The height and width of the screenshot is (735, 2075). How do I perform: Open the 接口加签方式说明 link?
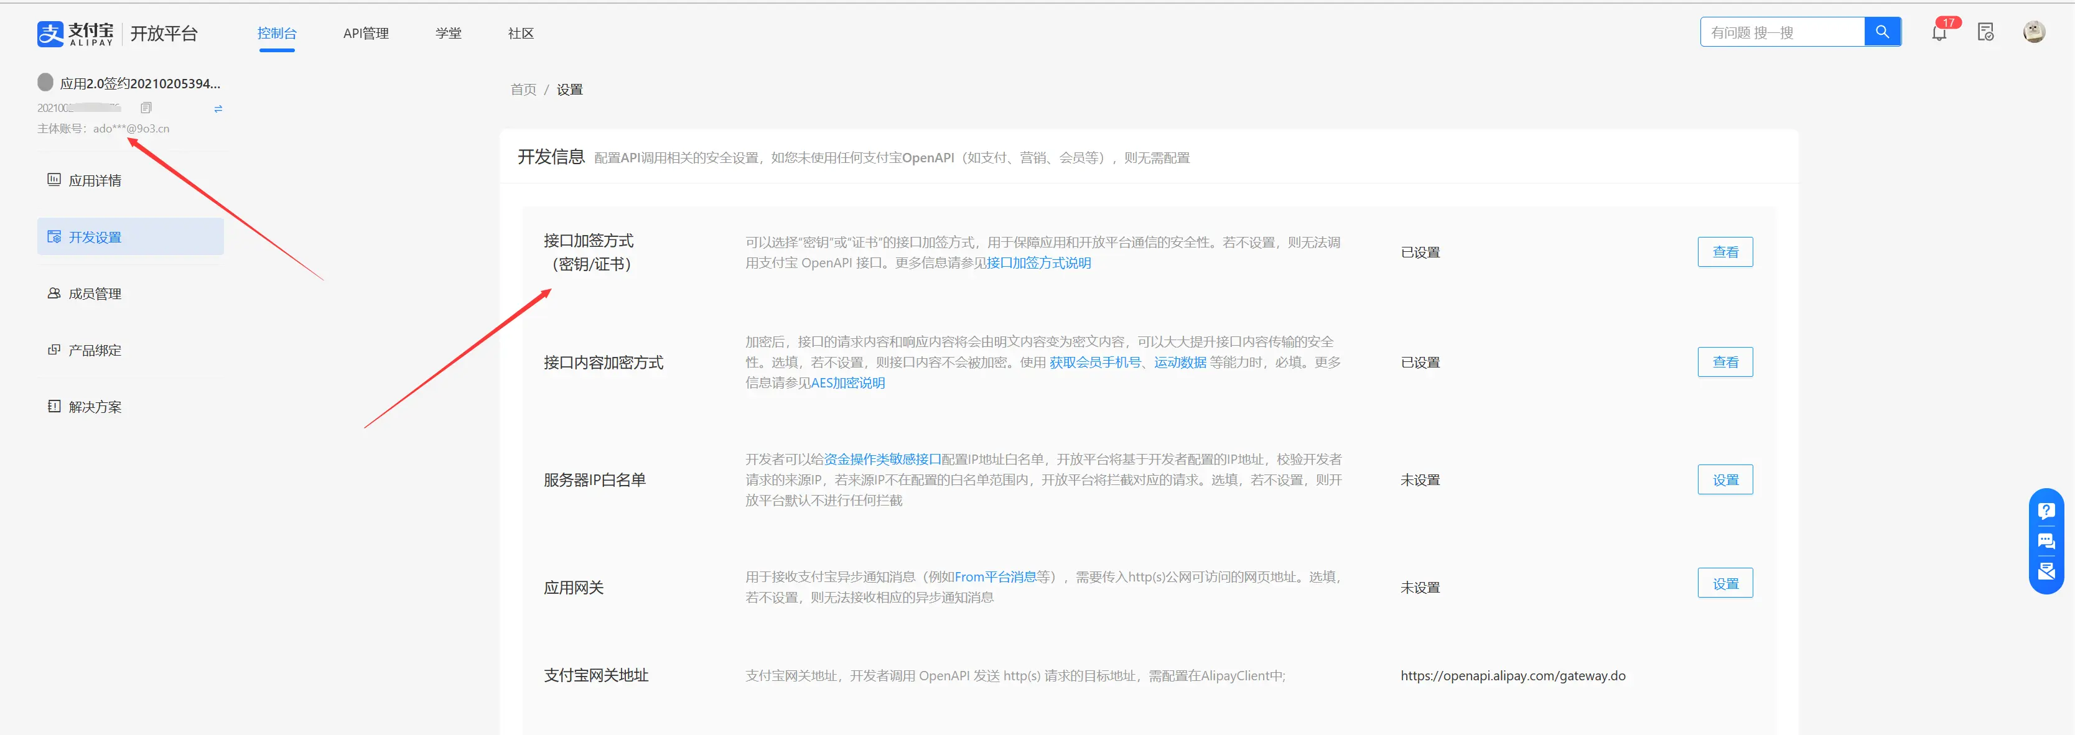coord(1038,263)
